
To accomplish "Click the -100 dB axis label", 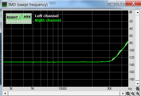I will (131, 50).
